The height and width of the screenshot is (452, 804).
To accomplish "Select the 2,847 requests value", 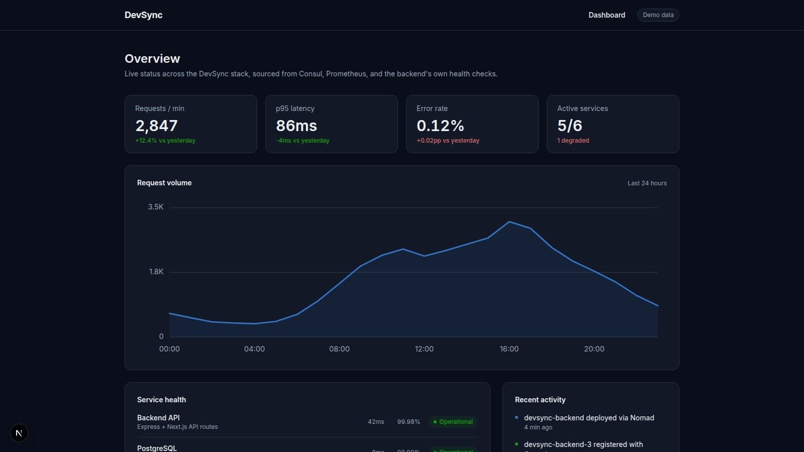I will [156, 126].
